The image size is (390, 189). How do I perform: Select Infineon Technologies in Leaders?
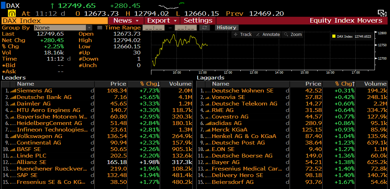[52, 130]
